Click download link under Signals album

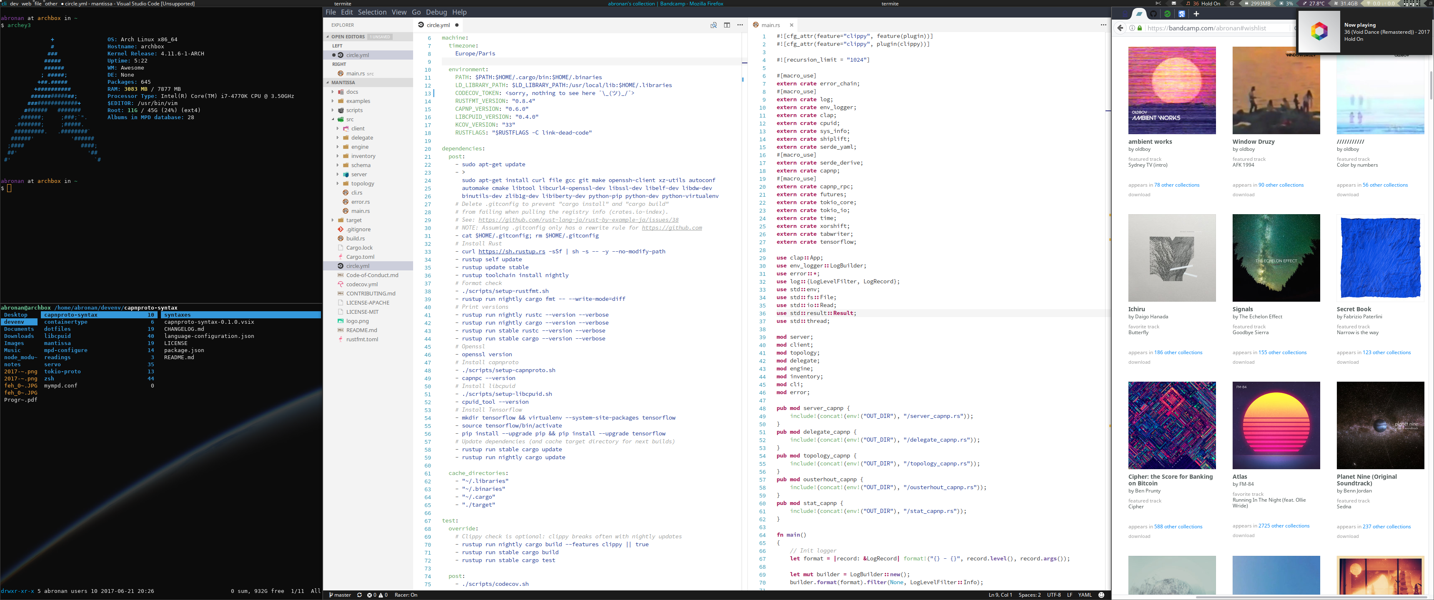[x=1243, y=362]
